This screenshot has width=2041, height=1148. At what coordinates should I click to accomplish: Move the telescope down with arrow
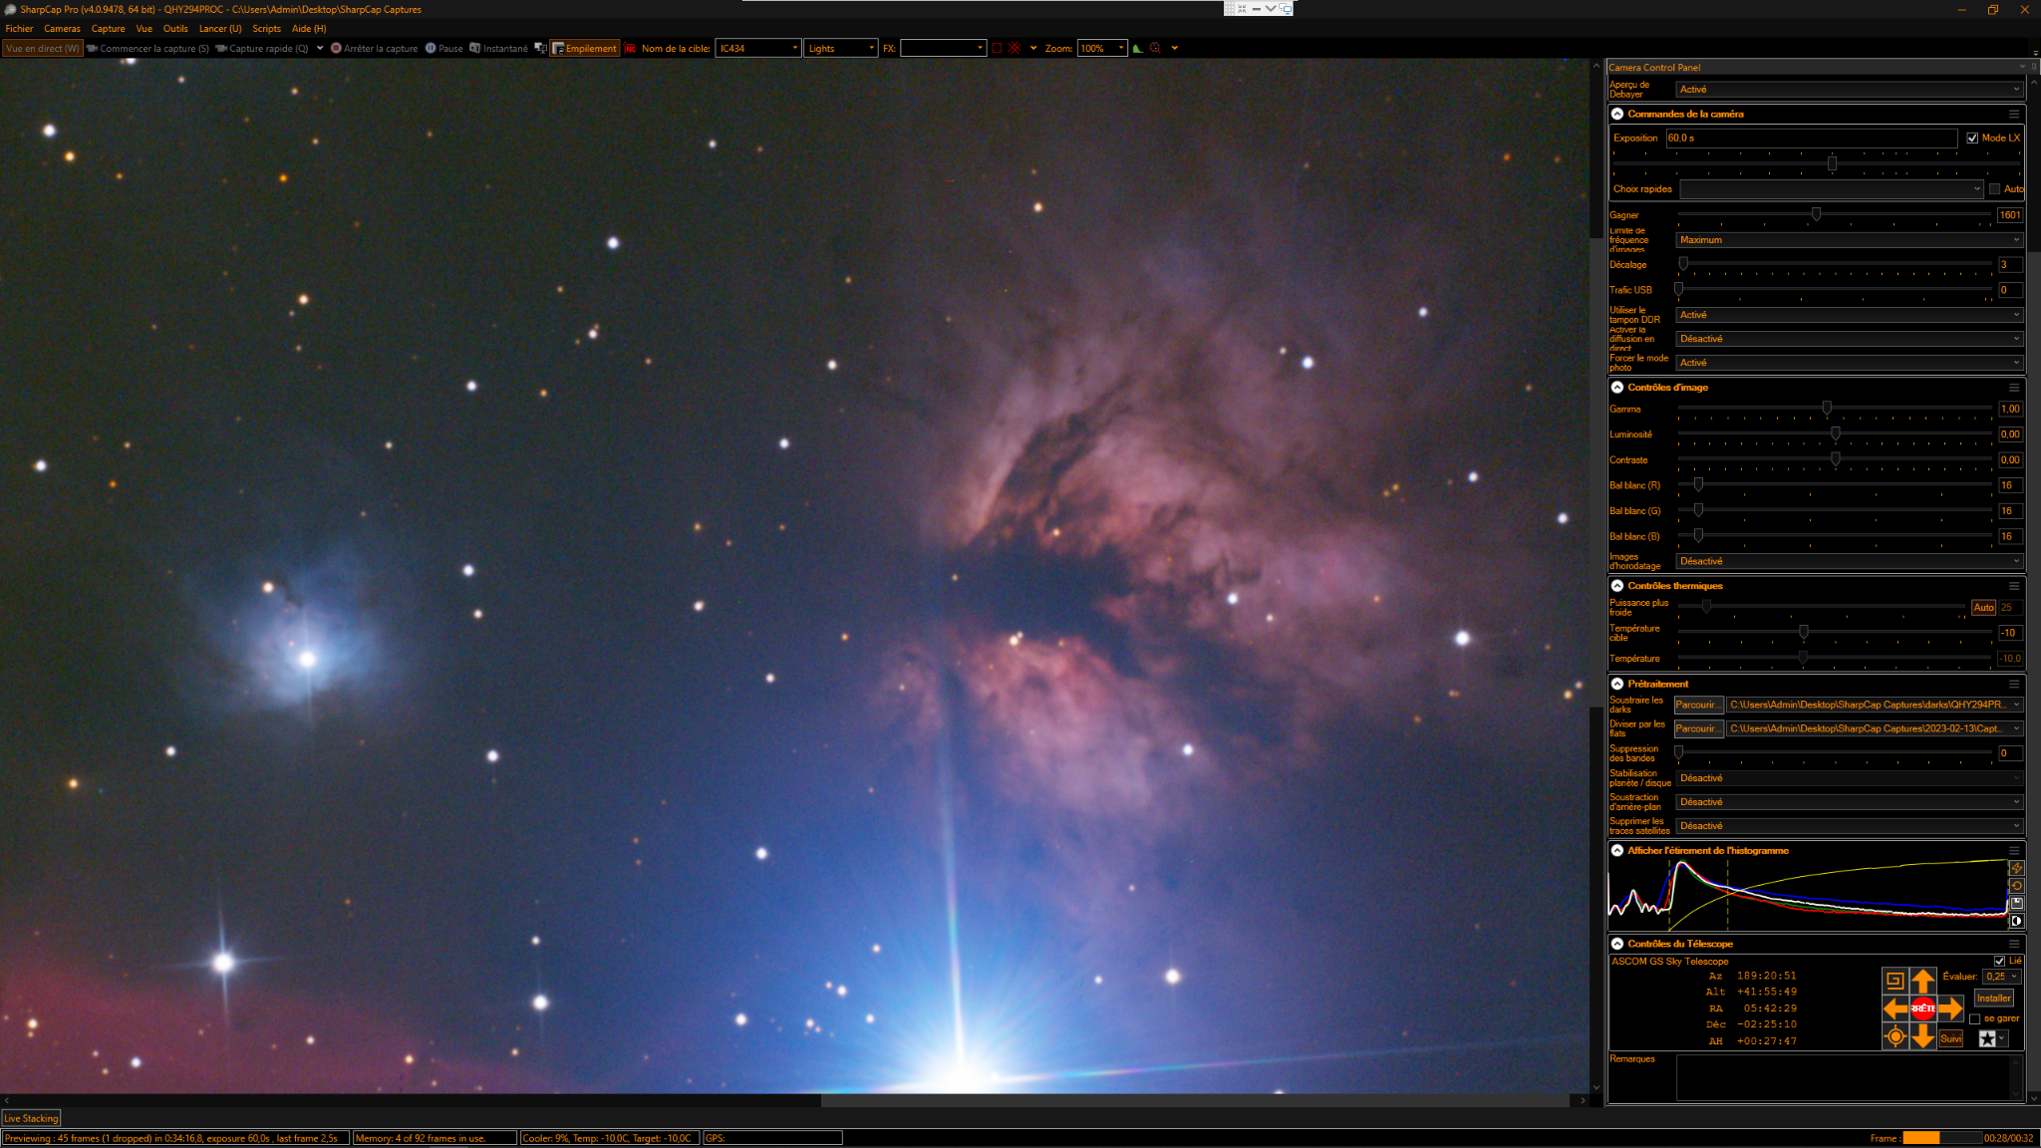pos(1922,1036)
